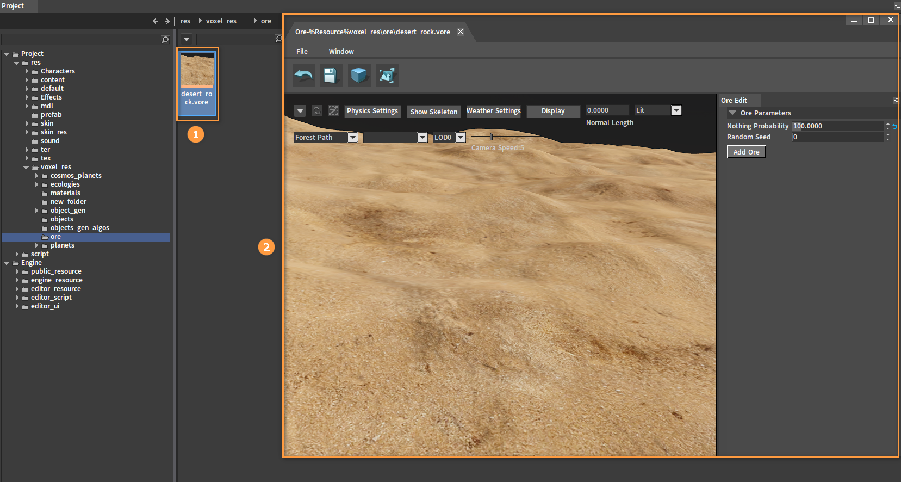This screenshot has width=901, height=482.
Task: Select desert_rock.vore thumbnail
Action: pos(197,84)
